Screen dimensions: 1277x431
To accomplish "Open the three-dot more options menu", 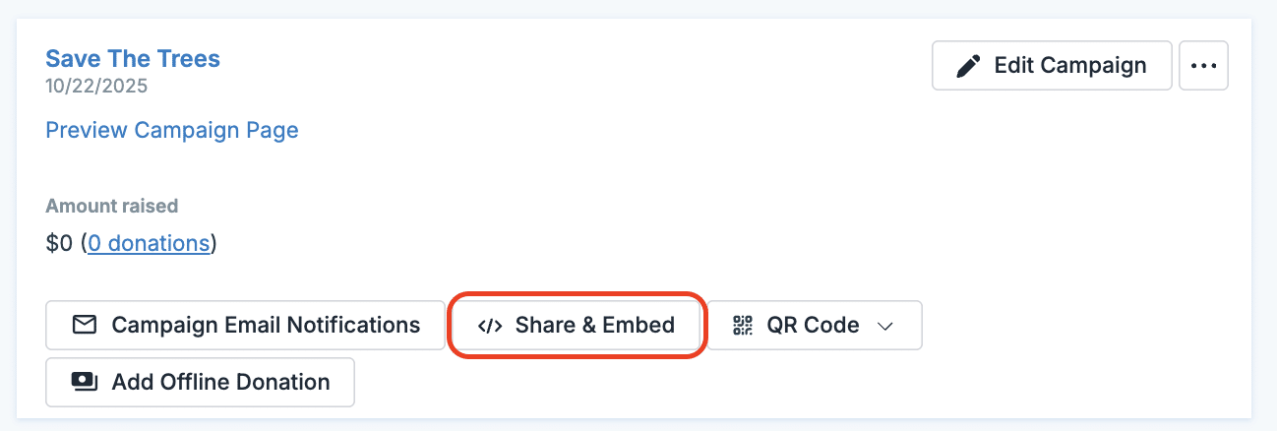I will (x=1203, y=66).
